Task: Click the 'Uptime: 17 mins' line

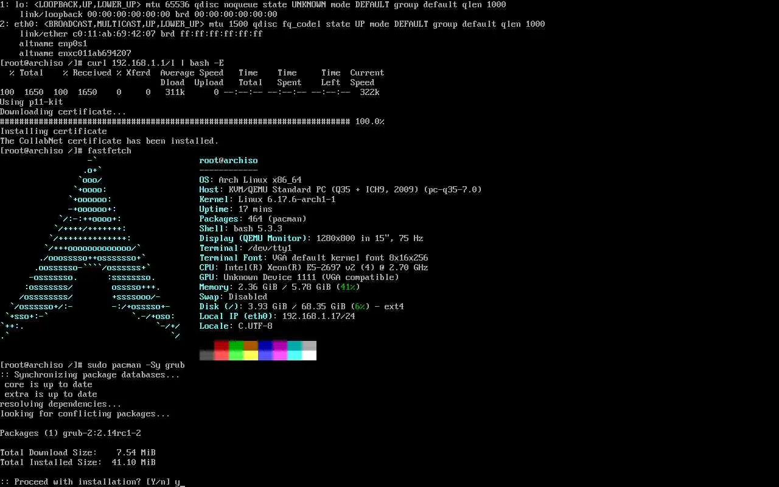Action: point(236,209)
